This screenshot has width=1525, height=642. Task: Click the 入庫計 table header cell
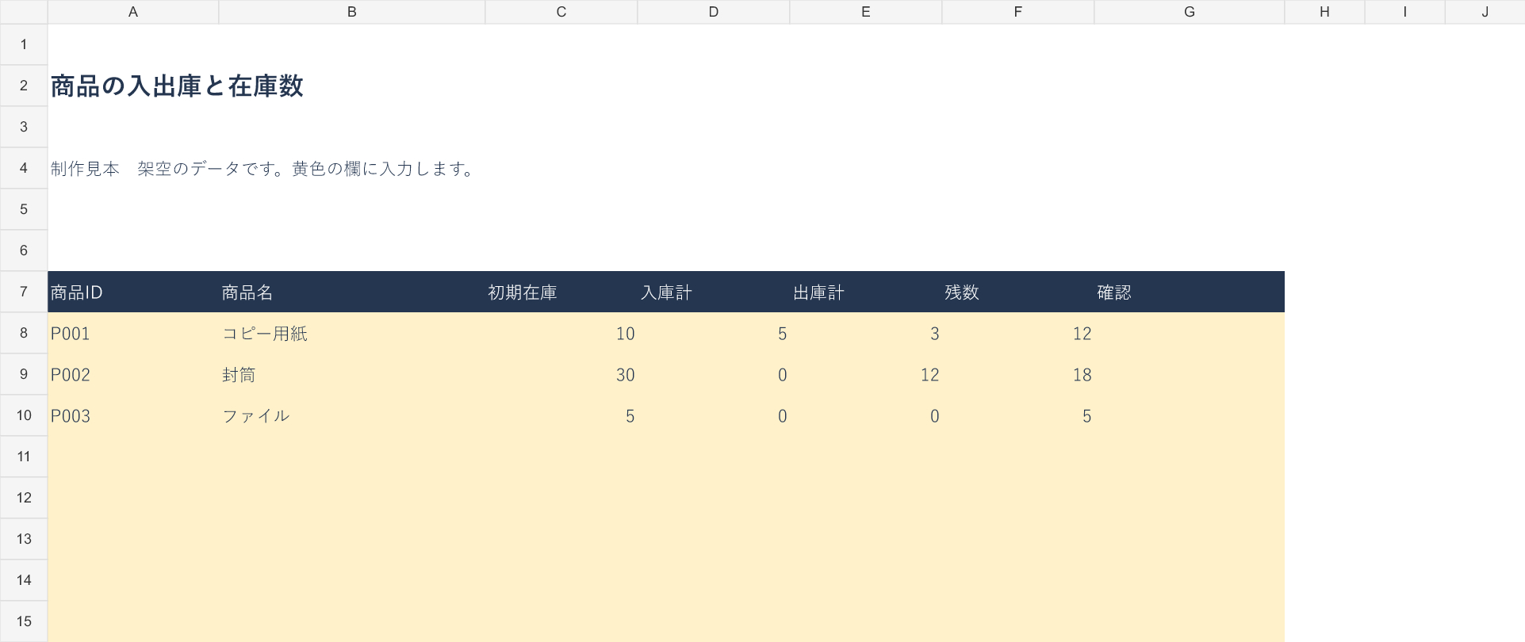(714, 292)
